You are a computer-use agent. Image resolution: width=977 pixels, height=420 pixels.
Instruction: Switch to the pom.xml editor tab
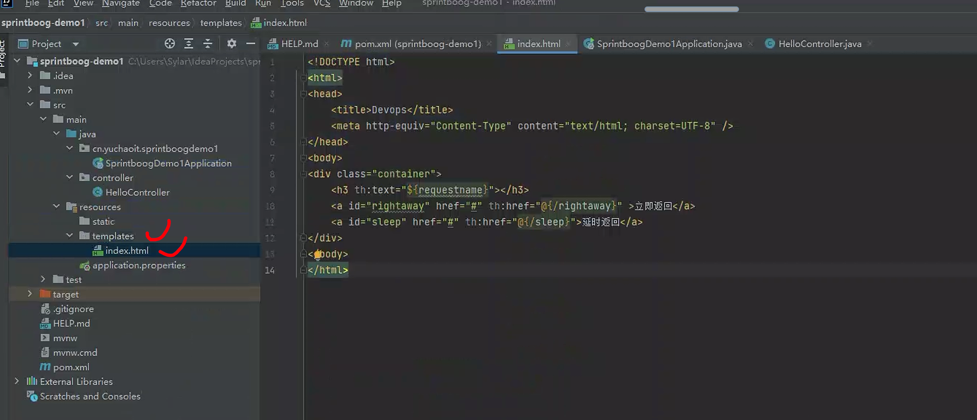417,44
